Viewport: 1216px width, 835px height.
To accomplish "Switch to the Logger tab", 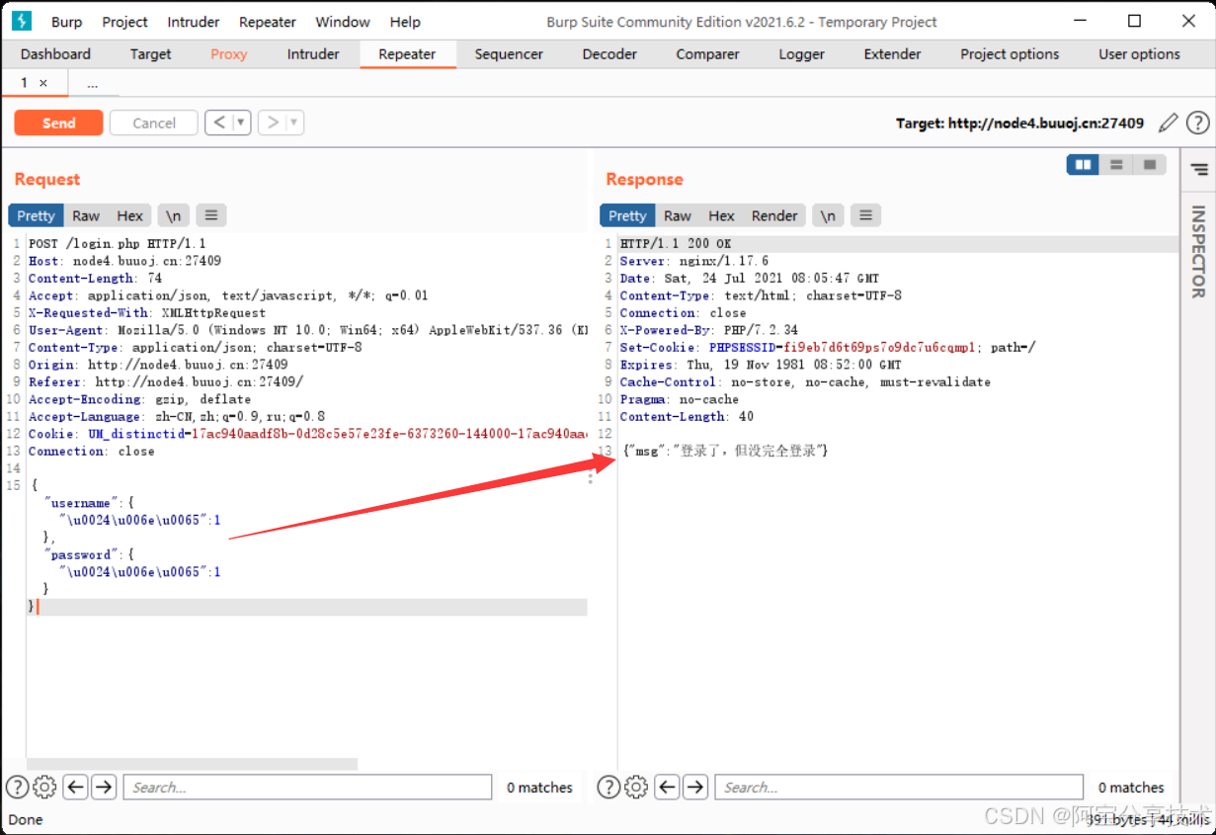I will click(801, 54).
